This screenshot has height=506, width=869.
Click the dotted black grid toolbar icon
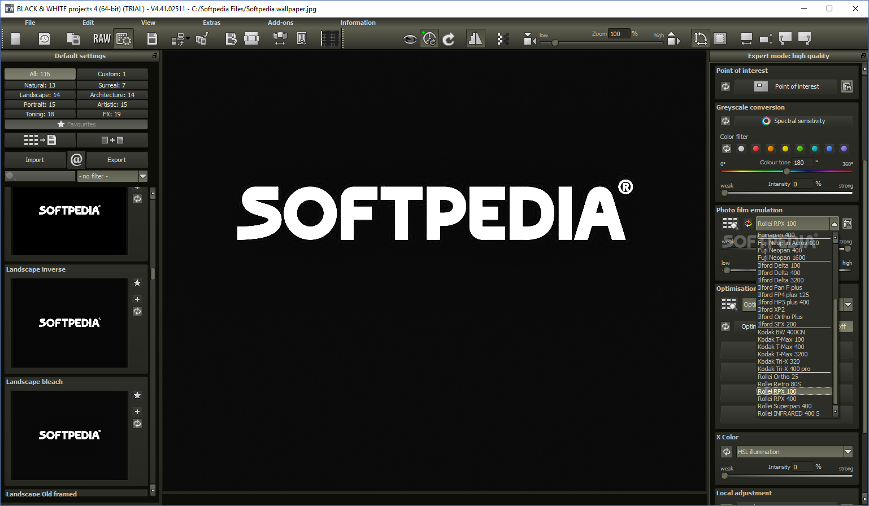(330, 38)
